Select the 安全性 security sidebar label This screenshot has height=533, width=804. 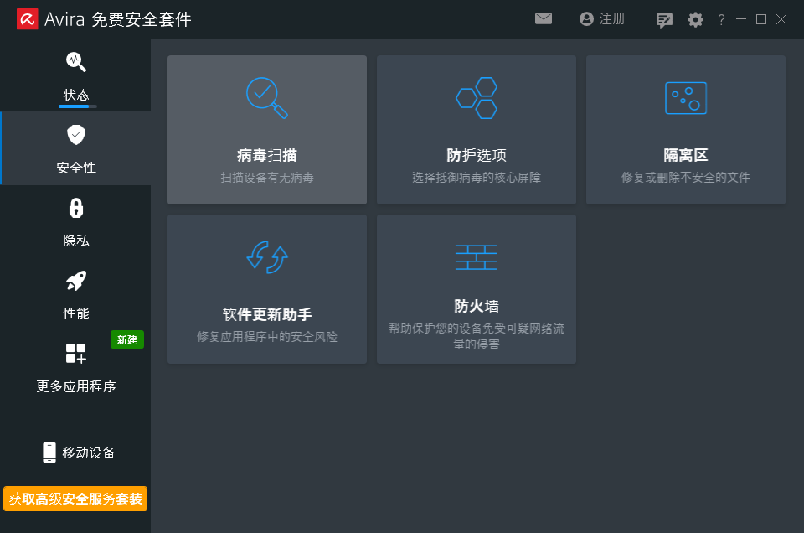(76, 168)
